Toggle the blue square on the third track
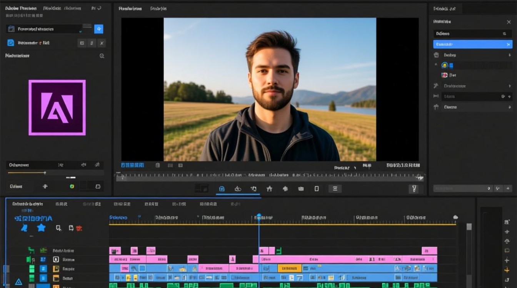 pyautogui.click(x=43, y=269)
